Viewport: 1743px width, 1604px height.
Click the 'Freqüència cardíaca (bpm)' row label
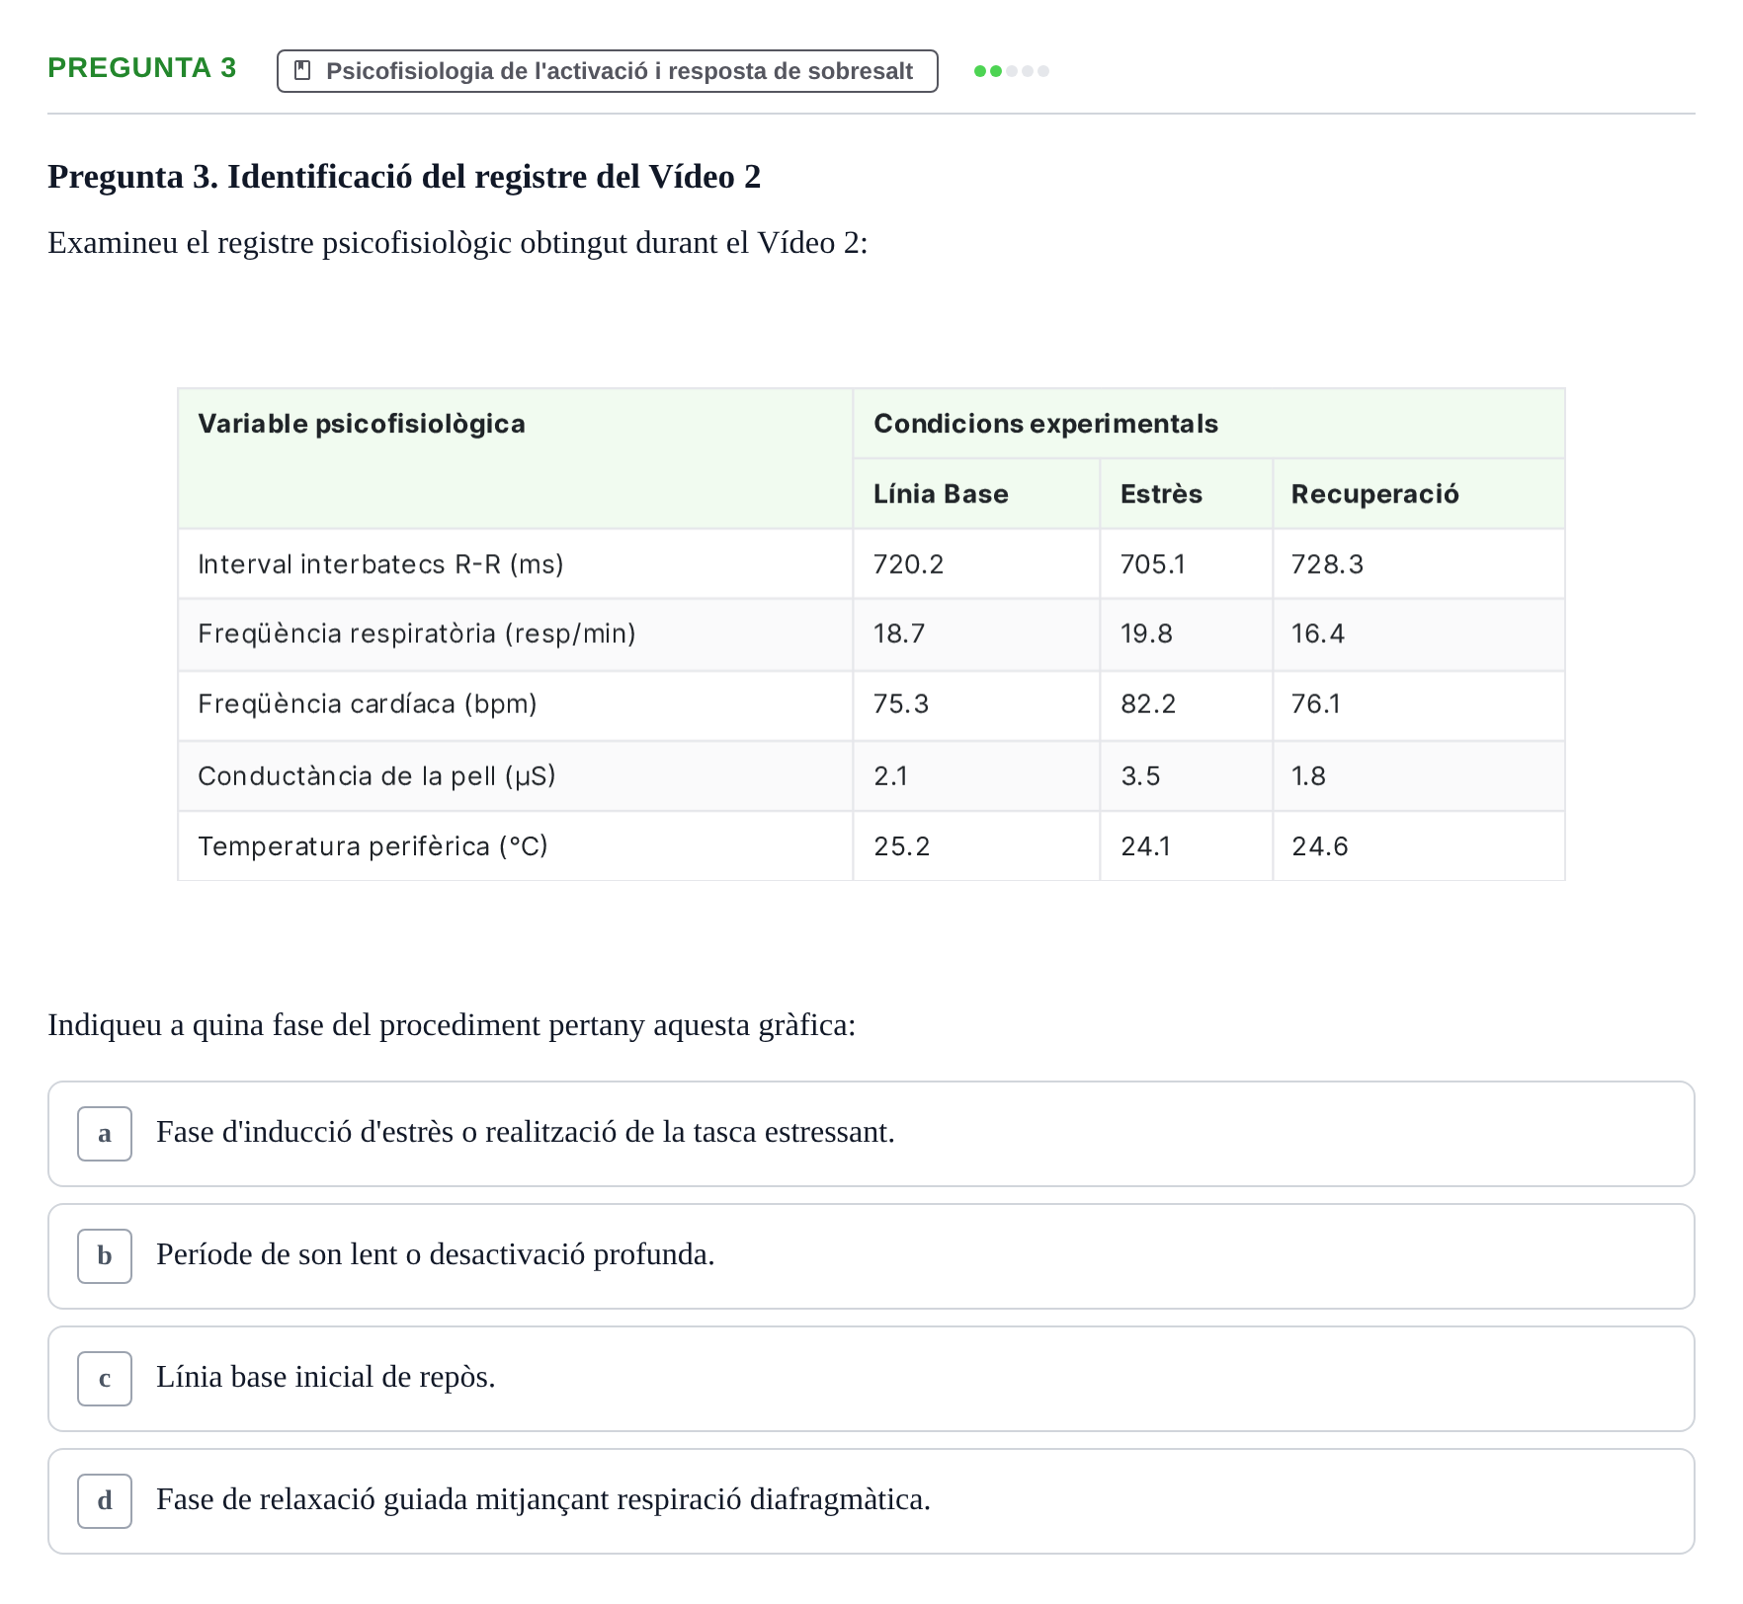tap(368, 703)
